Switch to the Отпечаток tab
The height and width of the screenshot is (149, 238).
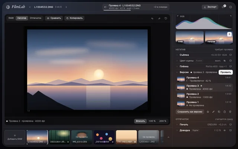point(36,18)
